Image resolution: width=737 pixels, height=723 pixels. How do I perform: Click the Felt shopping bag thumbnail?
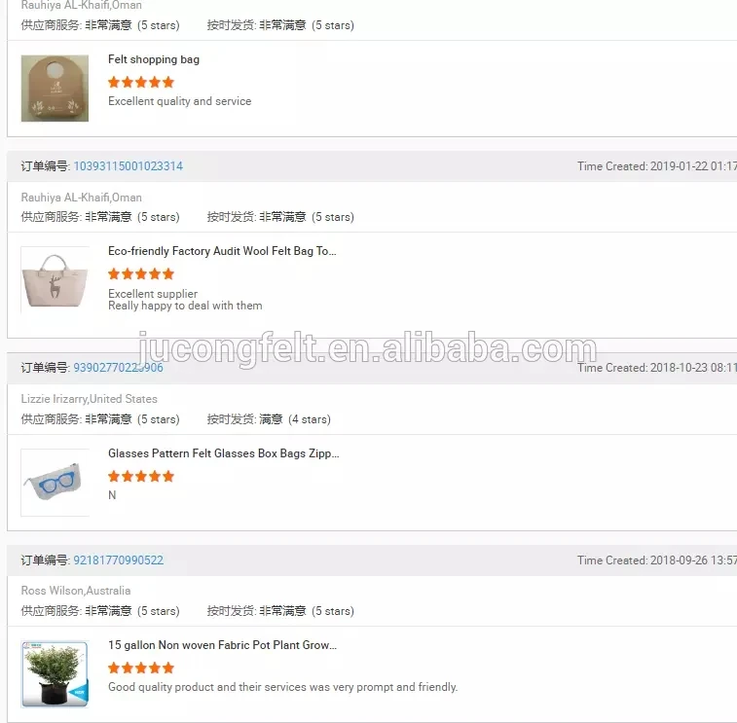pyautogui.click(x=55, y=89)
